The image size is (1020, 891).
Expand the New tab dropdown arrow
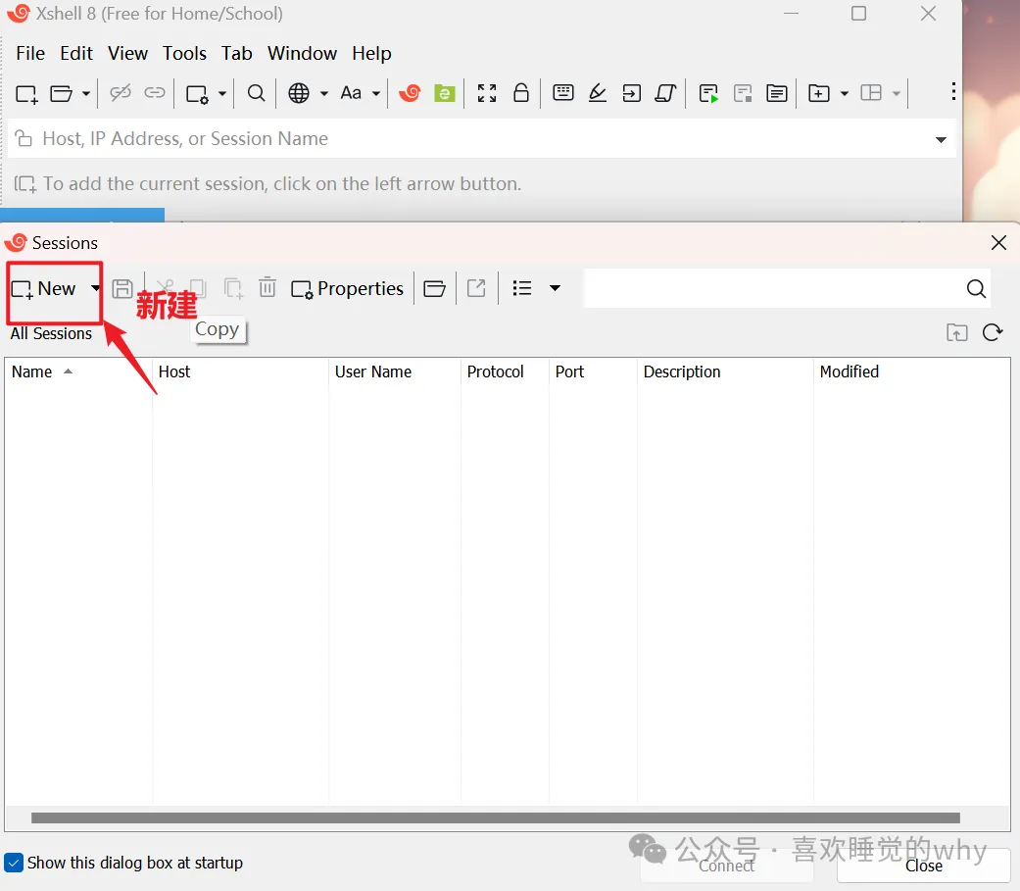845,94
